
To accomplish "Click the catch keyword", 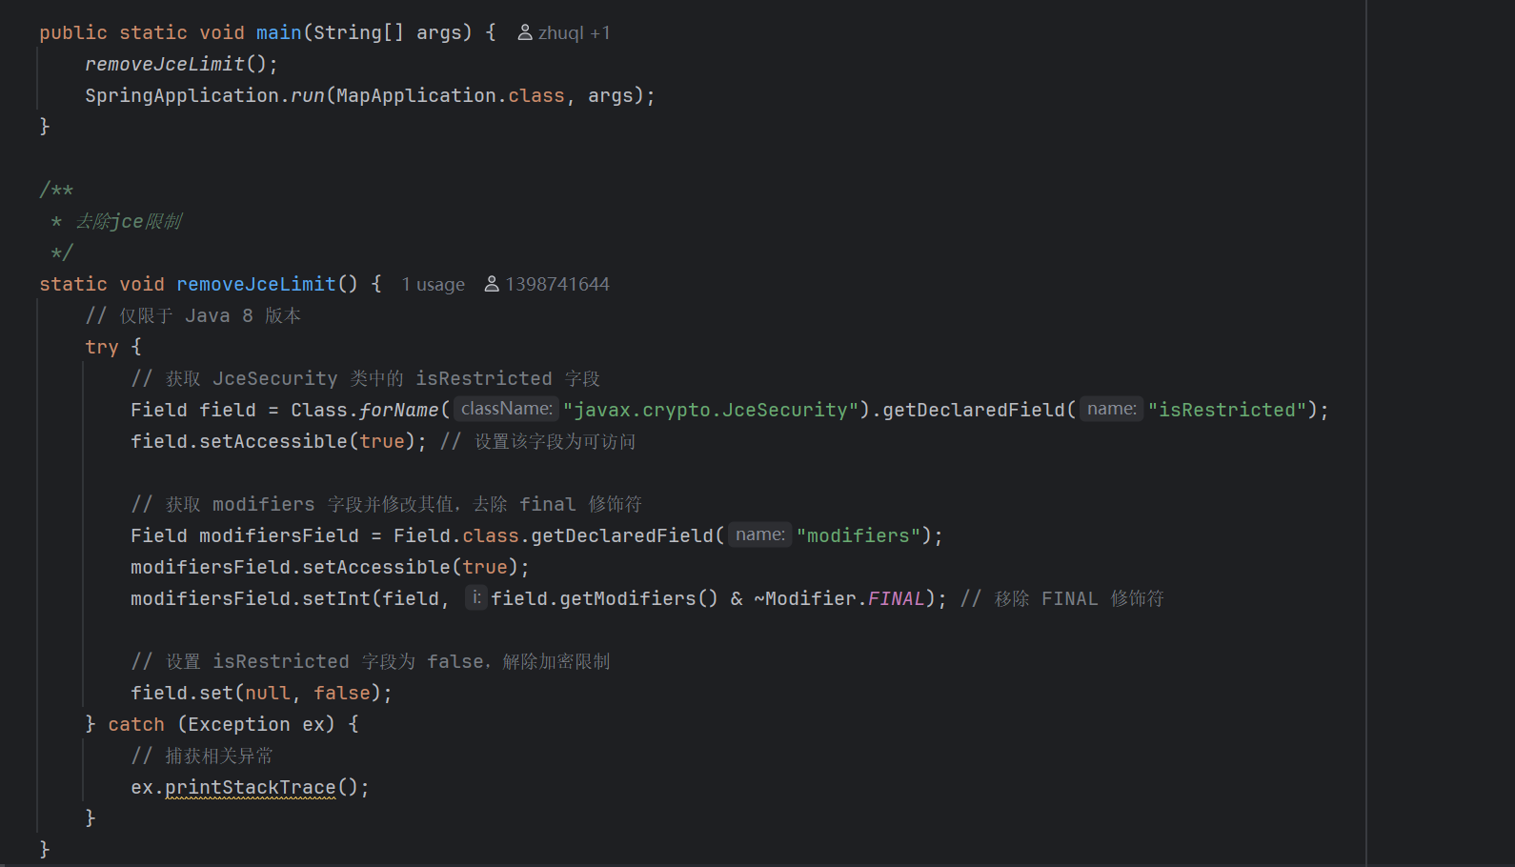I will click(136, 725).
